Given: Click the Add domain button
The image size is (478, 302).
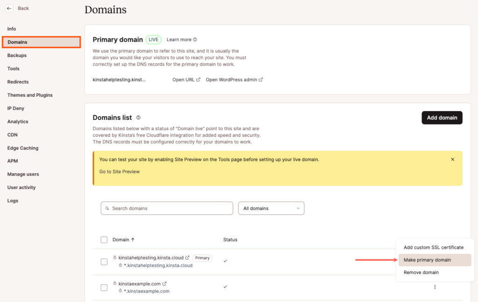Looking at the screenshot, I should [x=442, y=118].
